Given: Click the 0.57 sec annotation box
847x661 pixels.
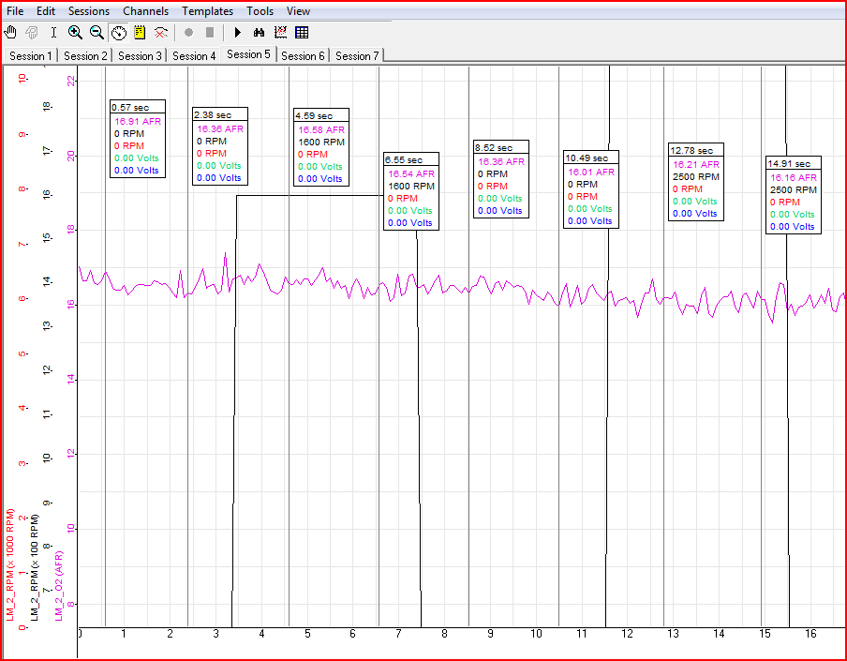Looking at the screenshot, I should coord(138,139).
